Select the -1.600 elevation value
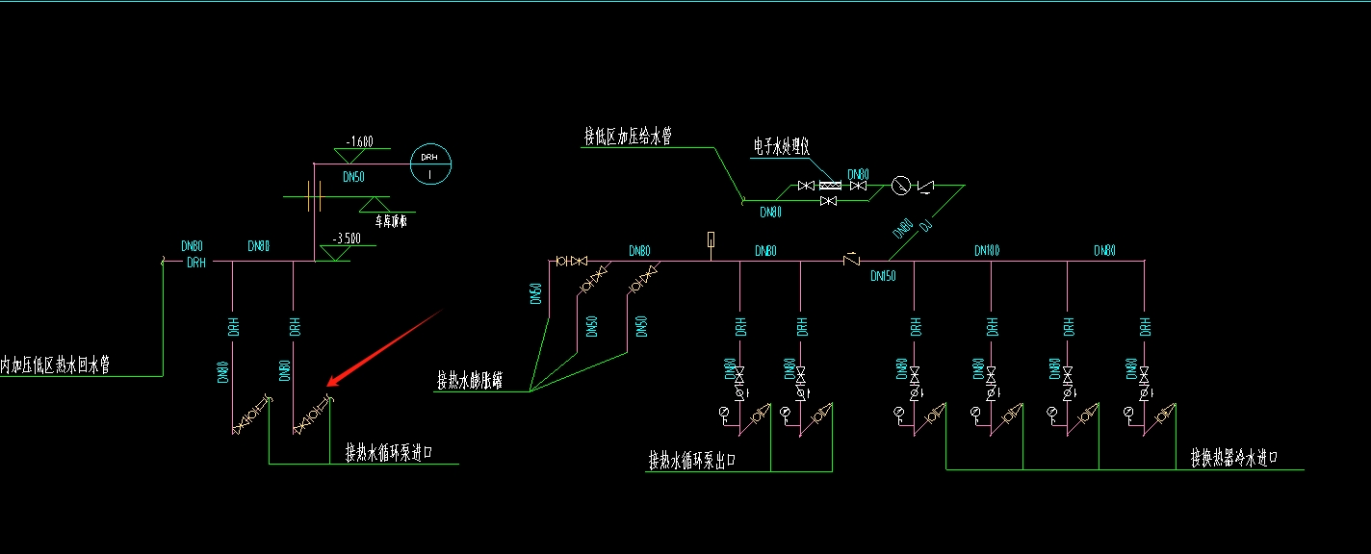The height and width of the screenshot is (554, 1371). pos(358,142)
